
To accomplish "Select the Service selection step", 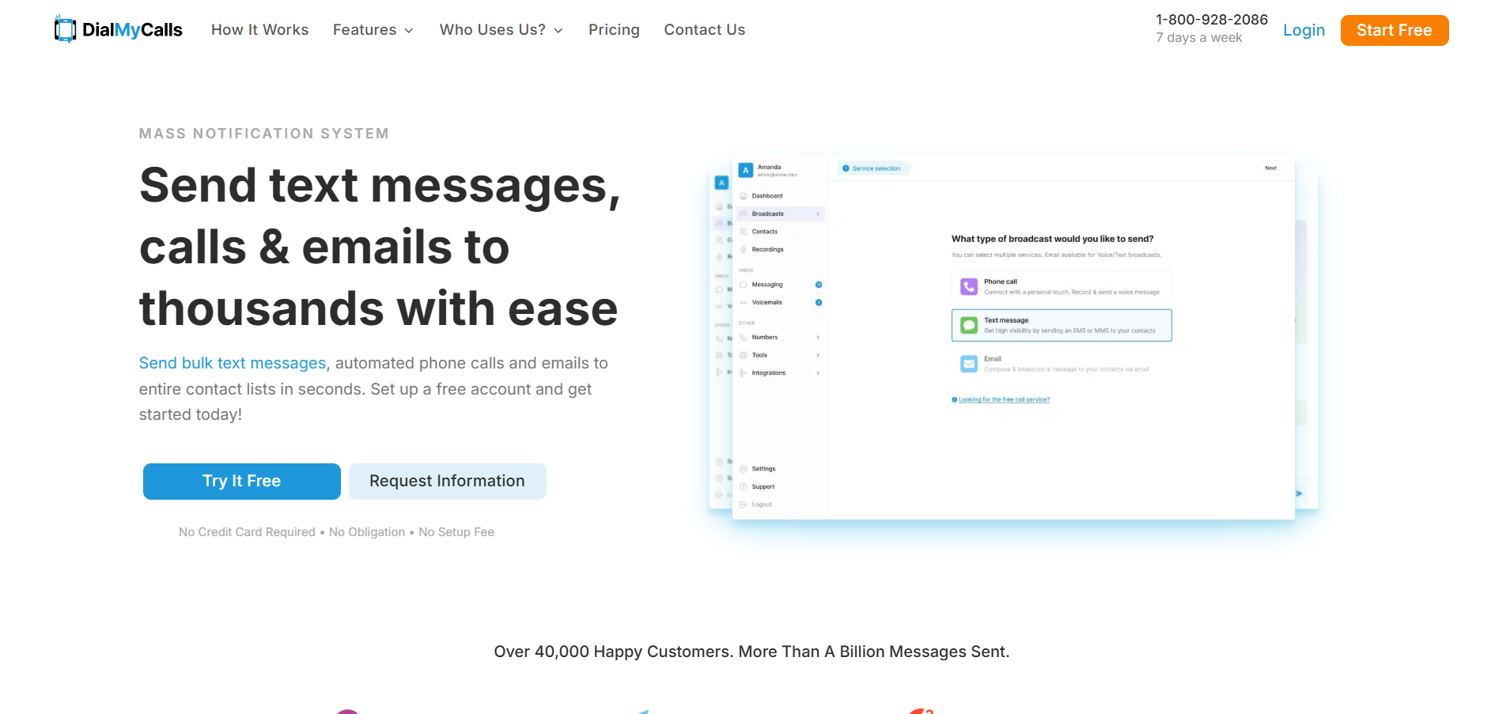I will click(x=874, y=168).
